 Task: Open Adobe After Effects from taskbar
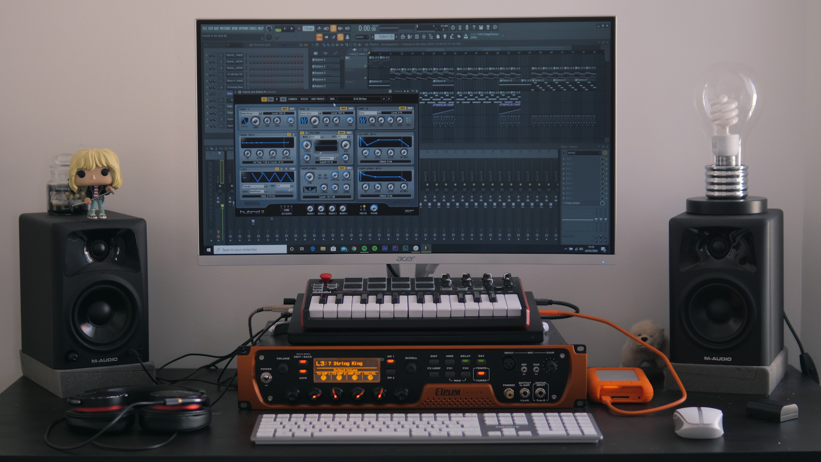(x=385, y=248)
